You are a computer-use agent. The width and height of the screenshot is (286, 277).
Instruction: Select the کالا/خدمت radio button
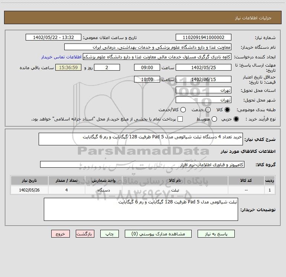[183, 110]
